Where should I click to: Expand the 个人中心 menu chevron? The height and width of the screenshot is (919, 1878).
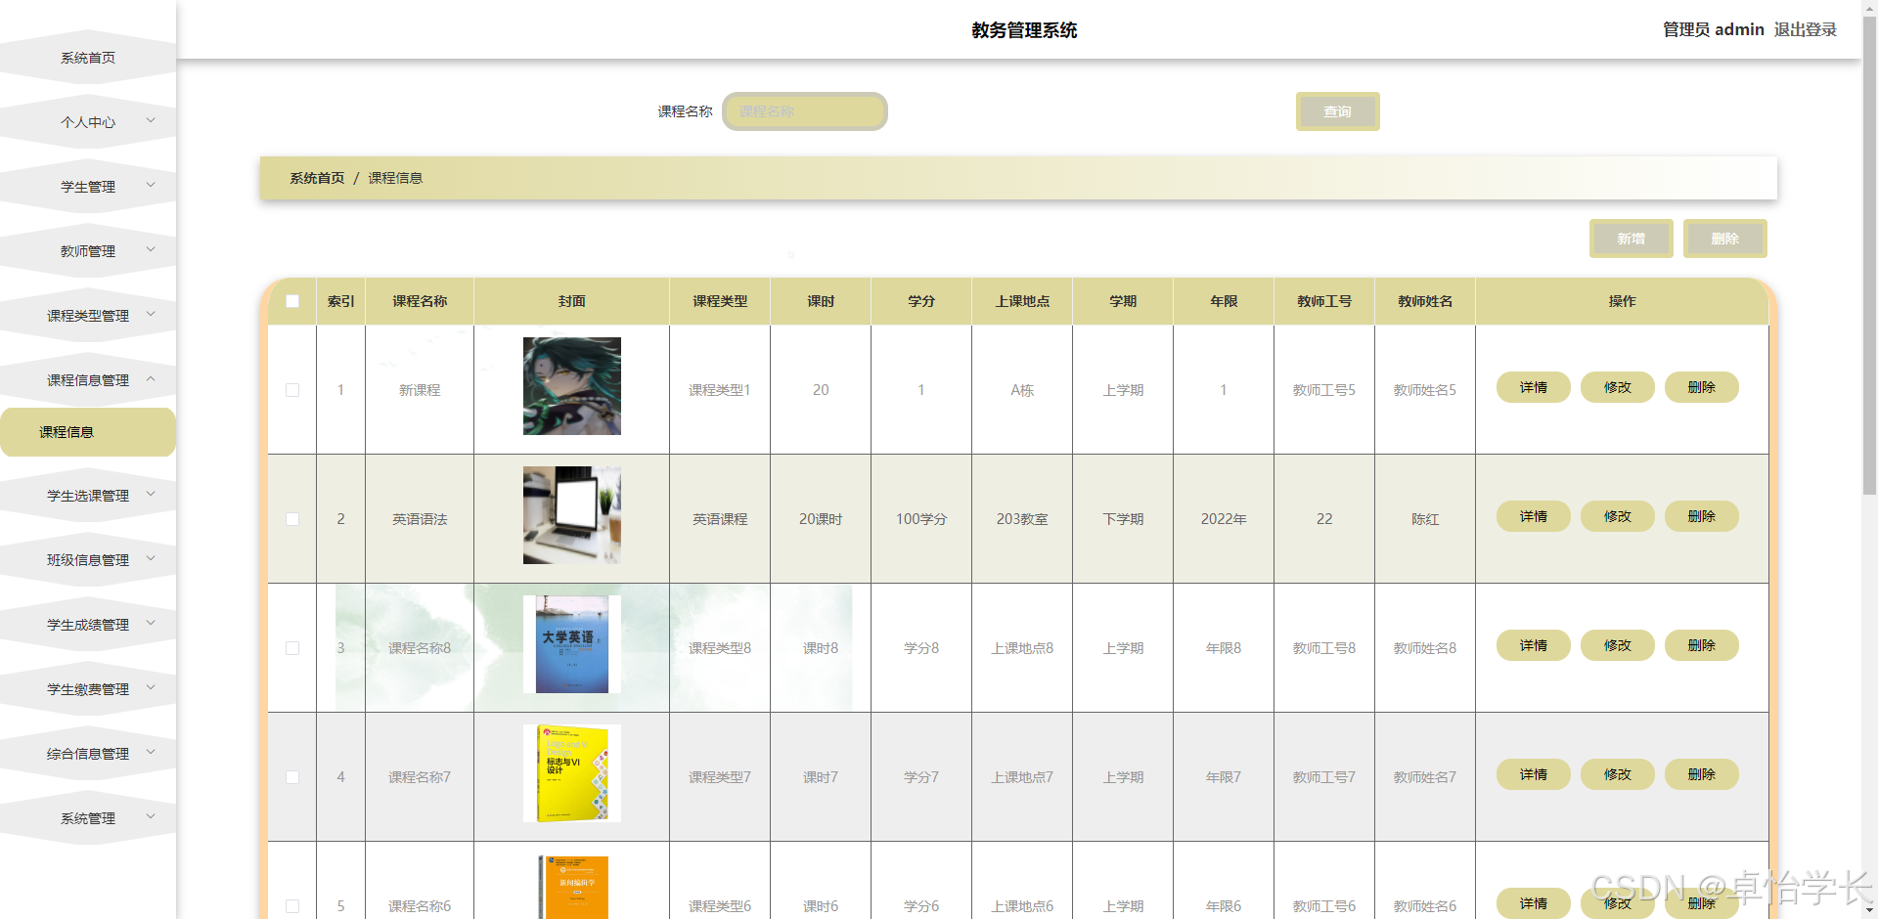click(151, 121)
